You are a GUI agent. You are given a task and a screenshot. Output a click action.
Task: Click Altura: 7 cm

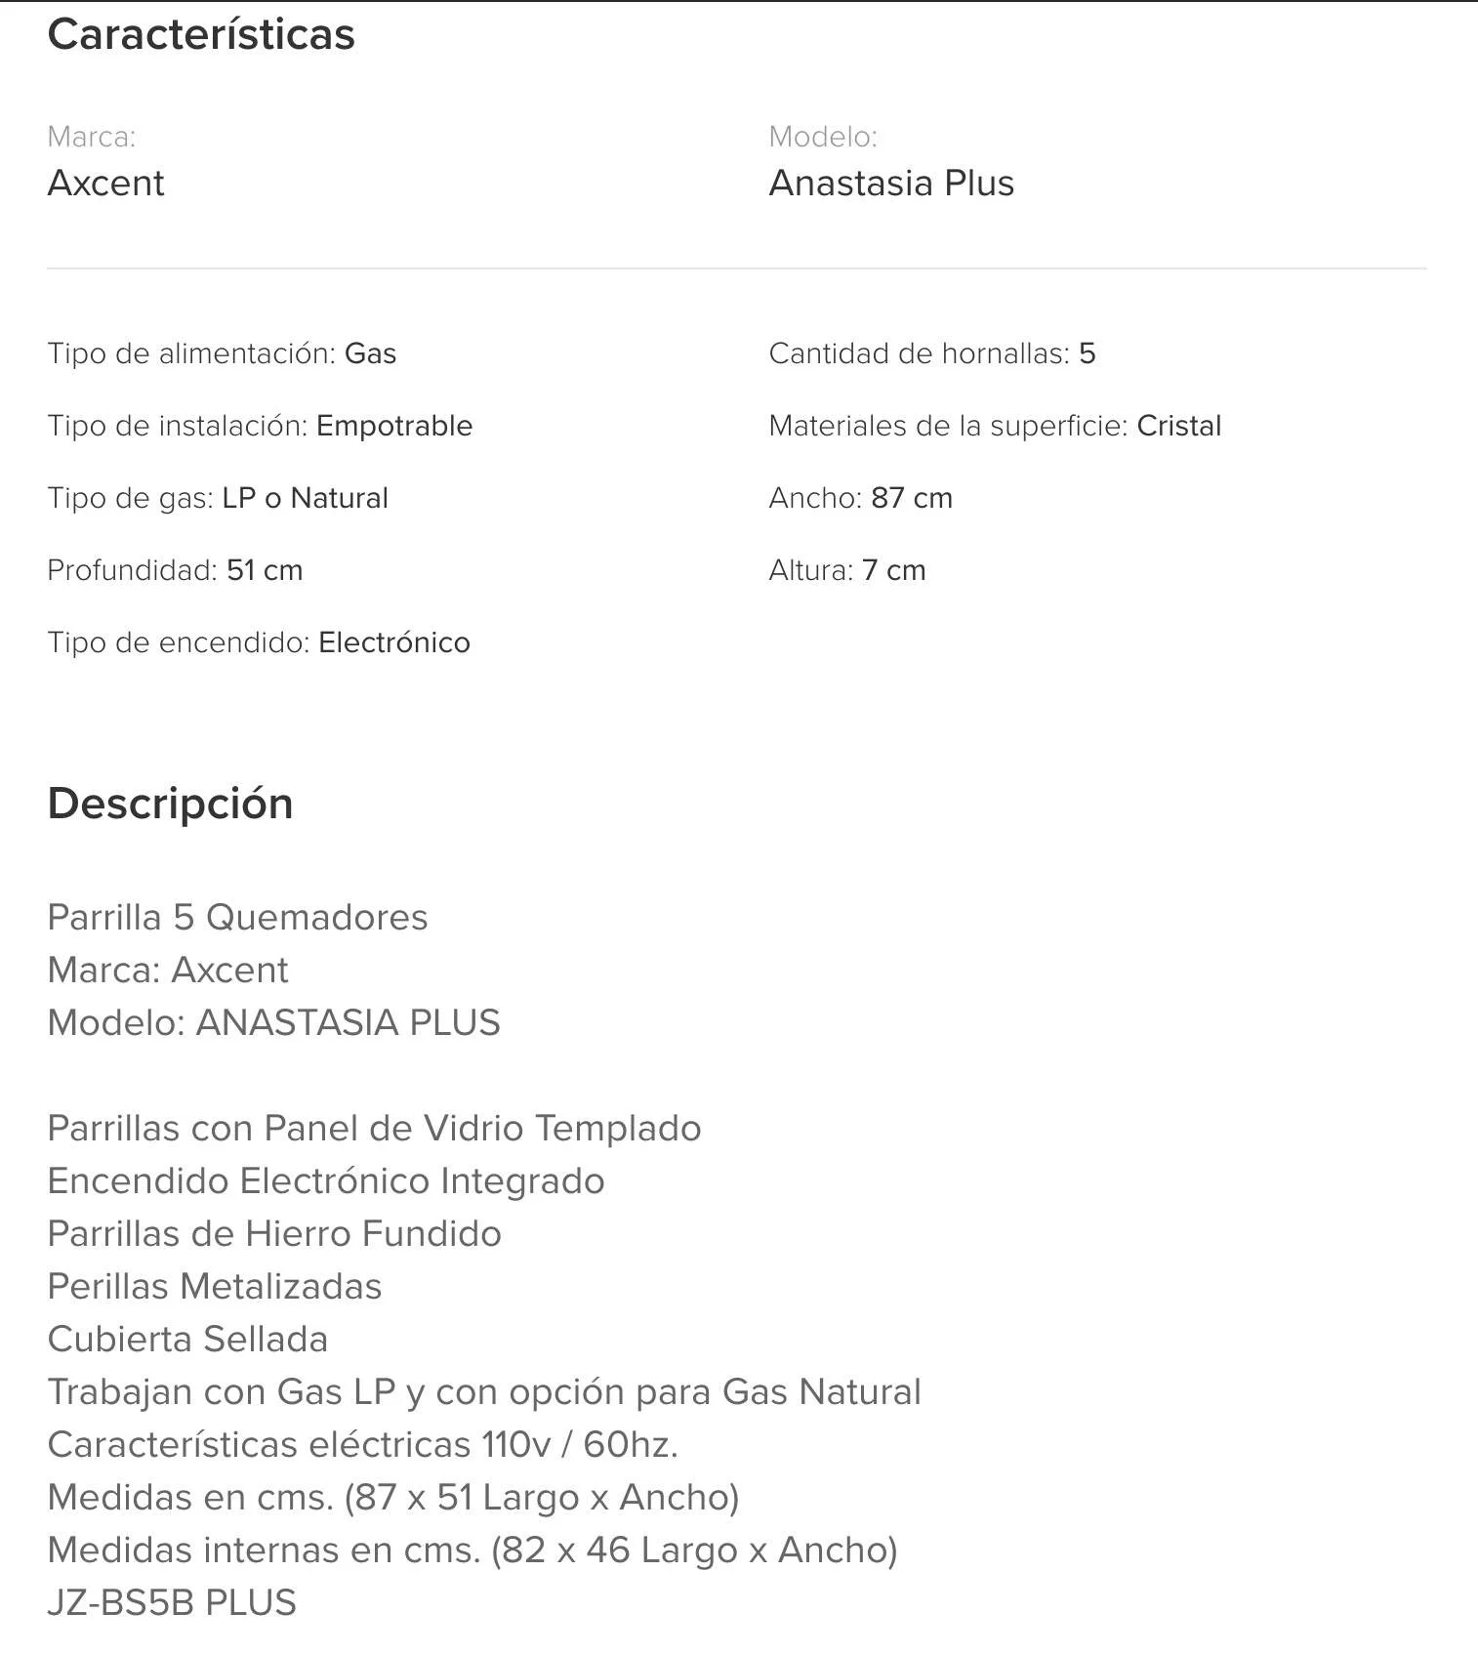(846, 570)
